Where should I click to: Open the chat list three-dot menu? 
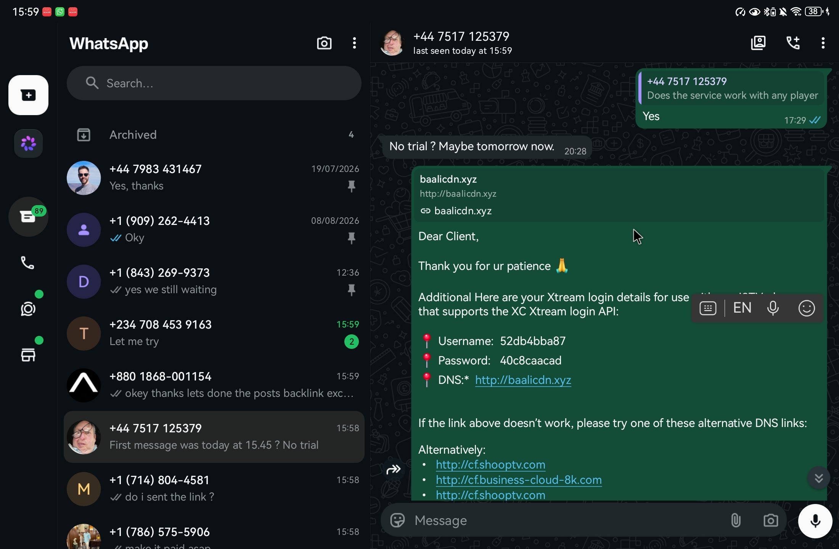pyautogui.click(x=354, y=43)
